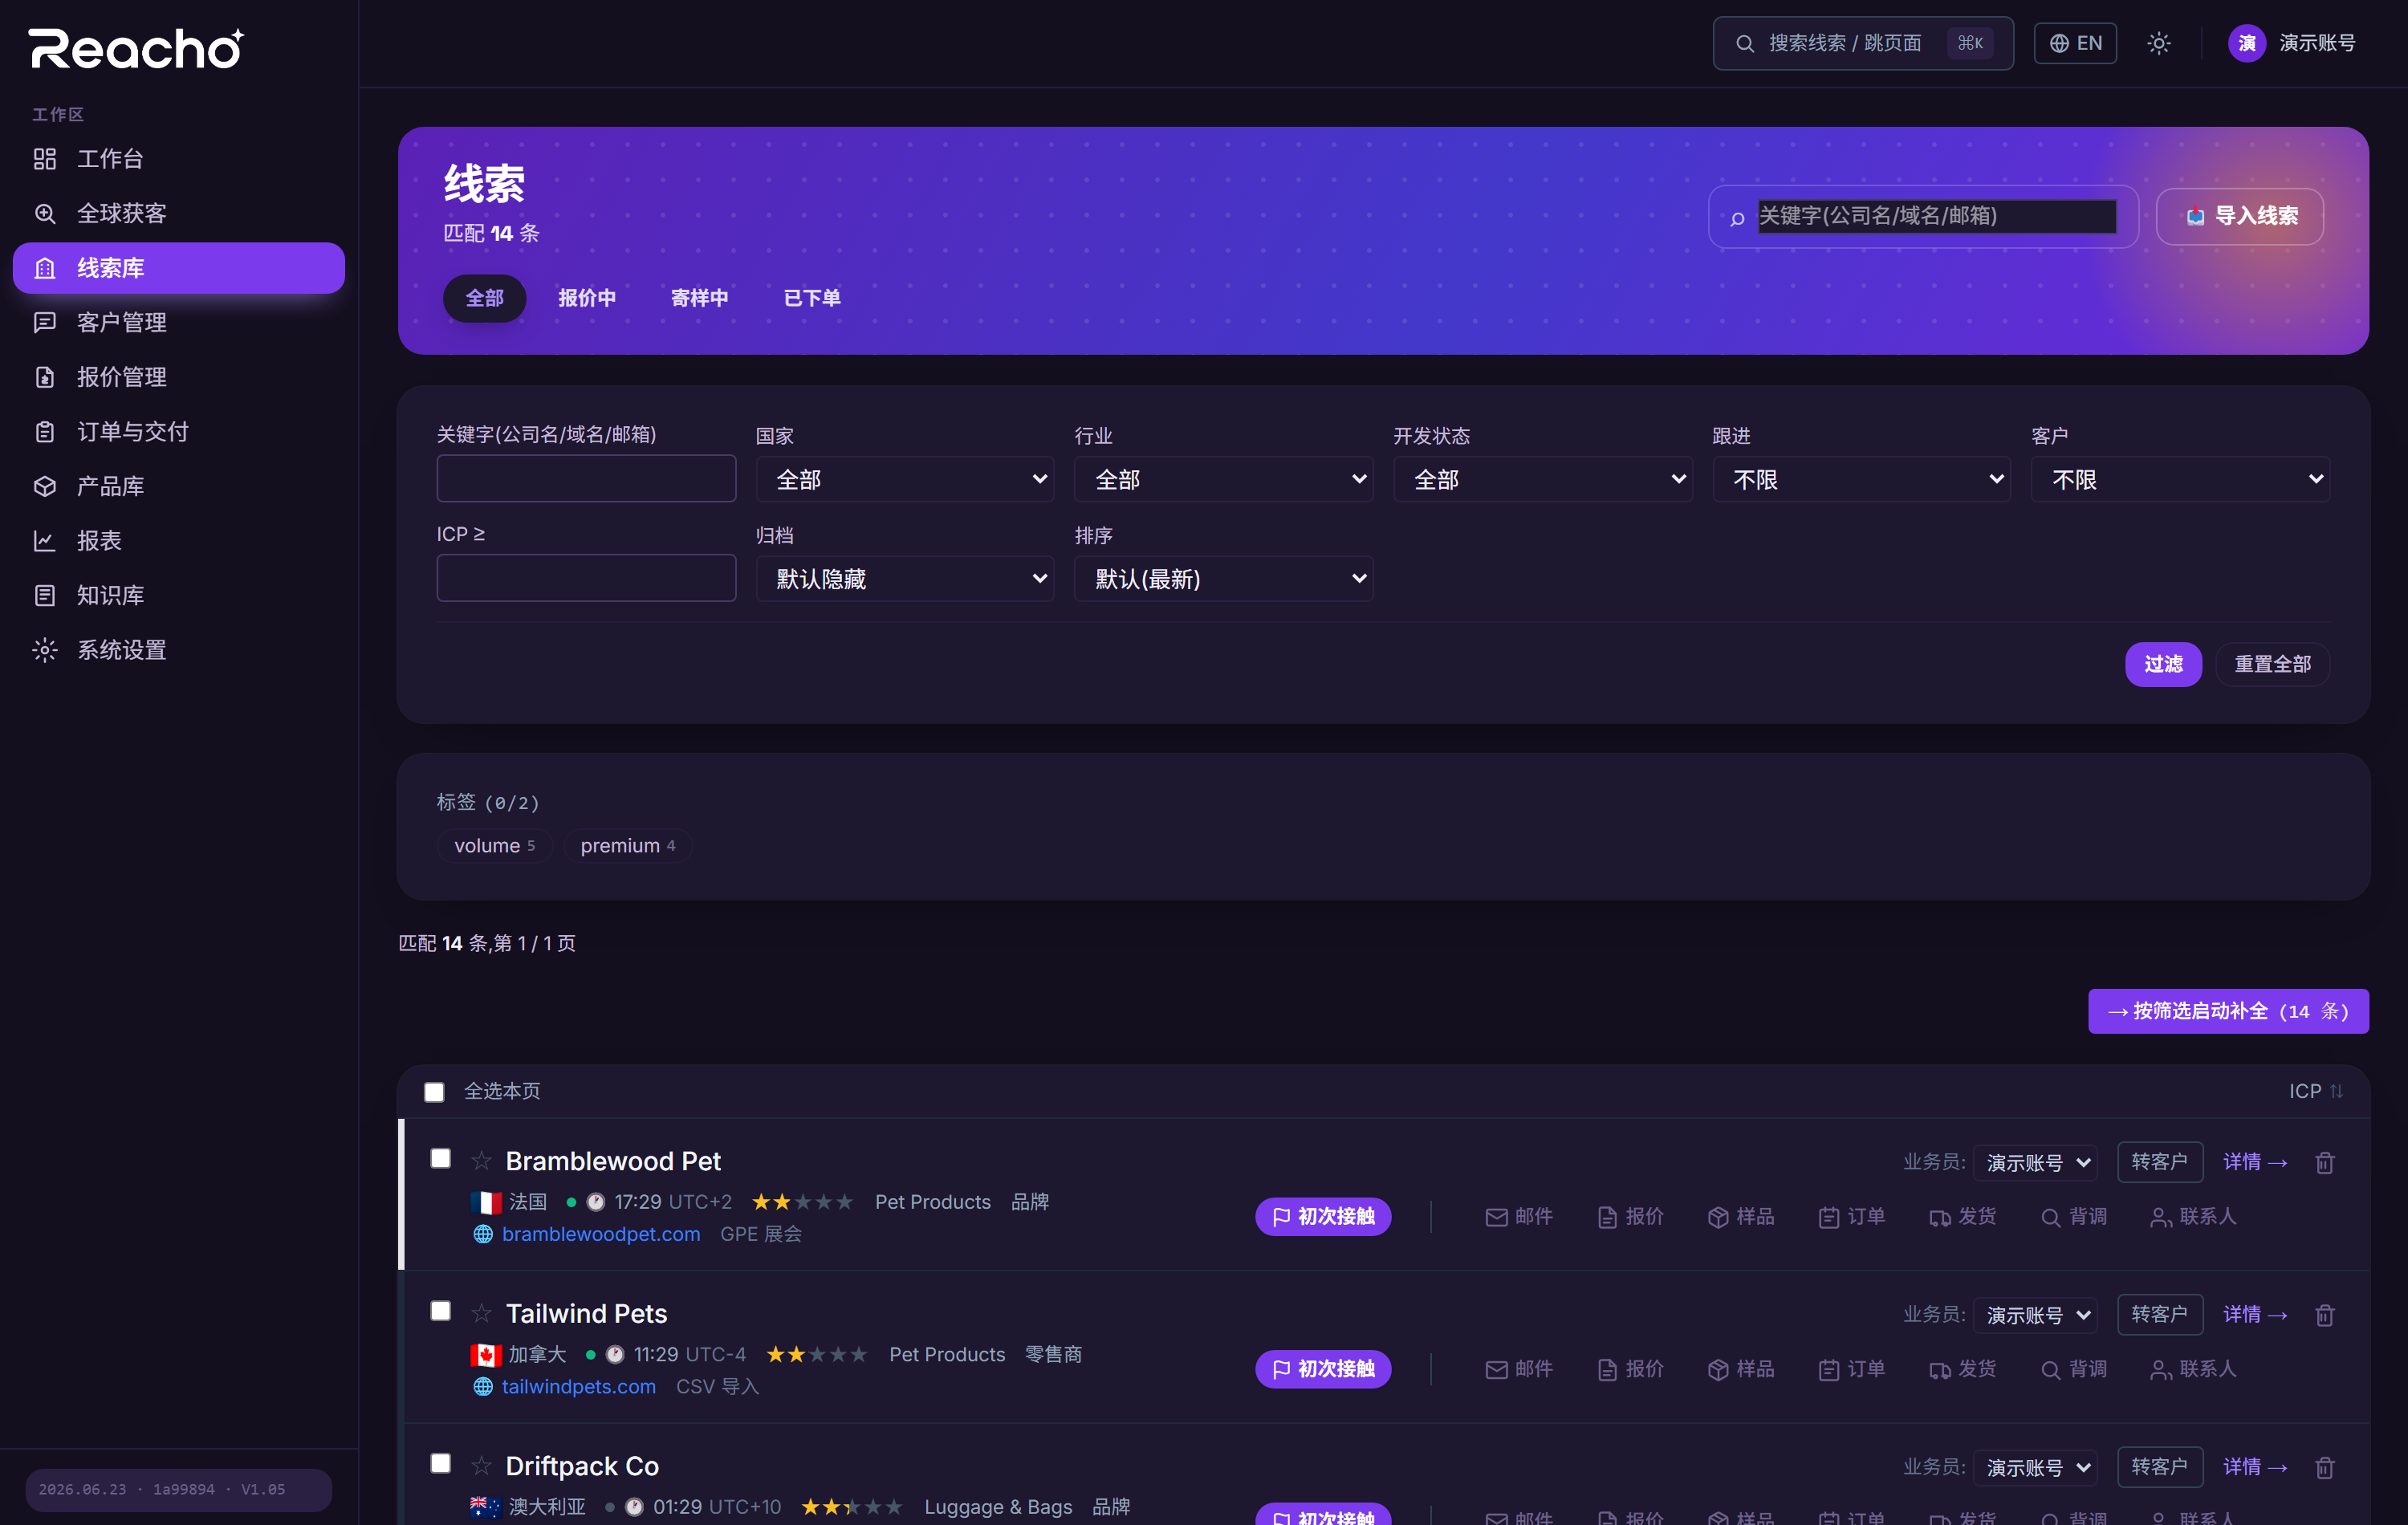
Task: Open 知识库 knowledge base
Action: pyautogui.click(x=178, y=595)
